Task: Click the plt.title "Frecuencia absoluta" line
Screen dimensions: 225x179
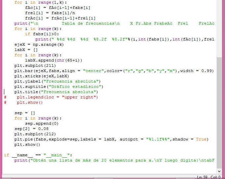Action: click(x=56, y=92)
